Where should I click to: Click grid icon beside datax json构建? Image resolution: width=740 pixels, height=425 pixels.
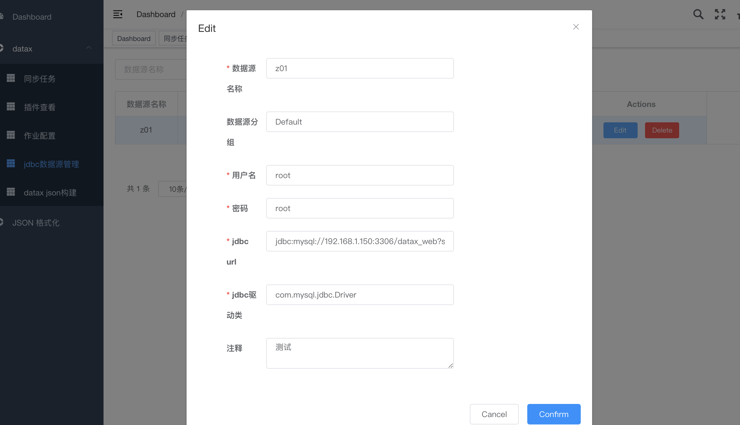pos(11,192)
